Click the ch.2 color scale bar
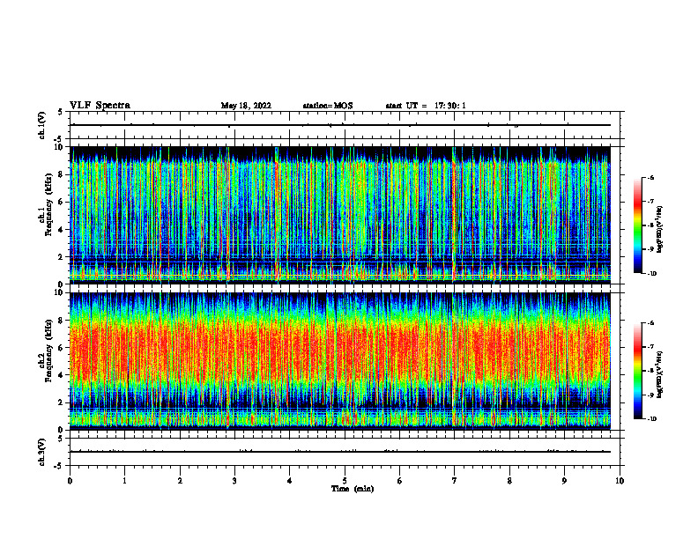The image size is (698, 539). pos(638,371)
